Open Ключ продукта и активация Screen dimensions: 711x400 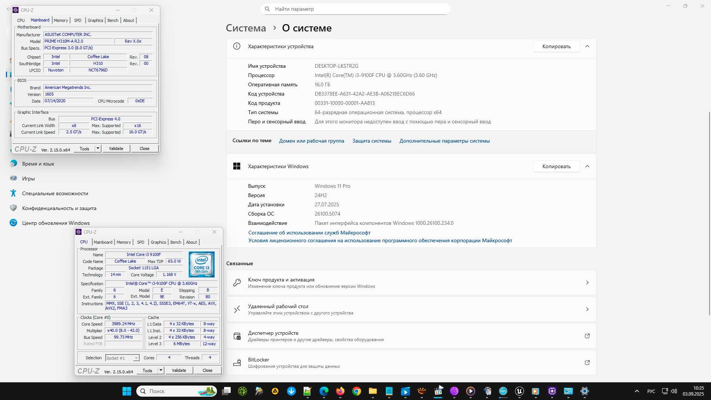click(x=411, y=283)
